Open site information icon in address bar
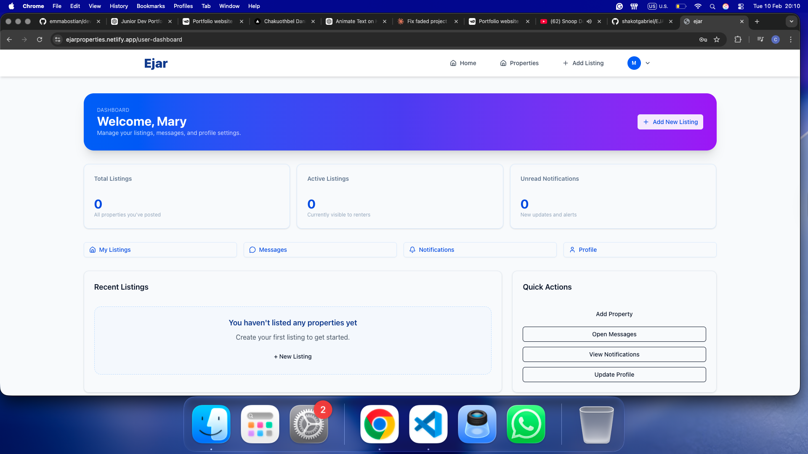Image resolution: width=808 pixels, height=454 pixels. pyautogui.click(x=58, y=40)
